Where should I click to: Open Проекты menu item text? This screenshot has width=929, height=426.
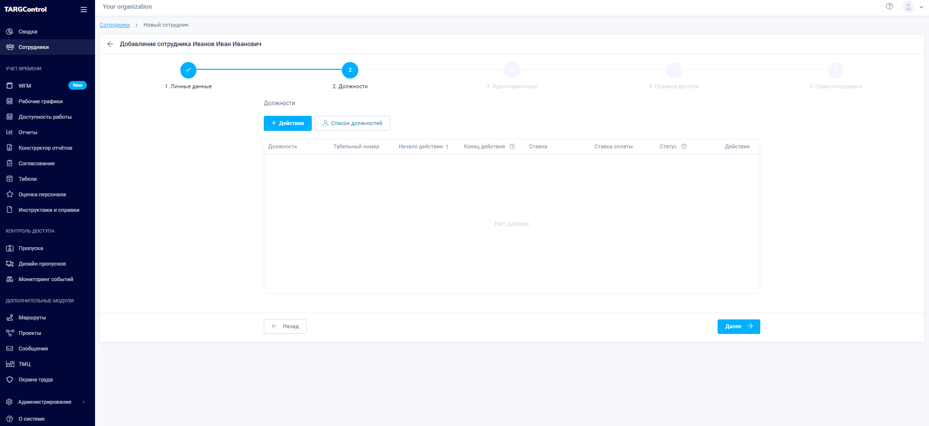(x=30, y=333)
